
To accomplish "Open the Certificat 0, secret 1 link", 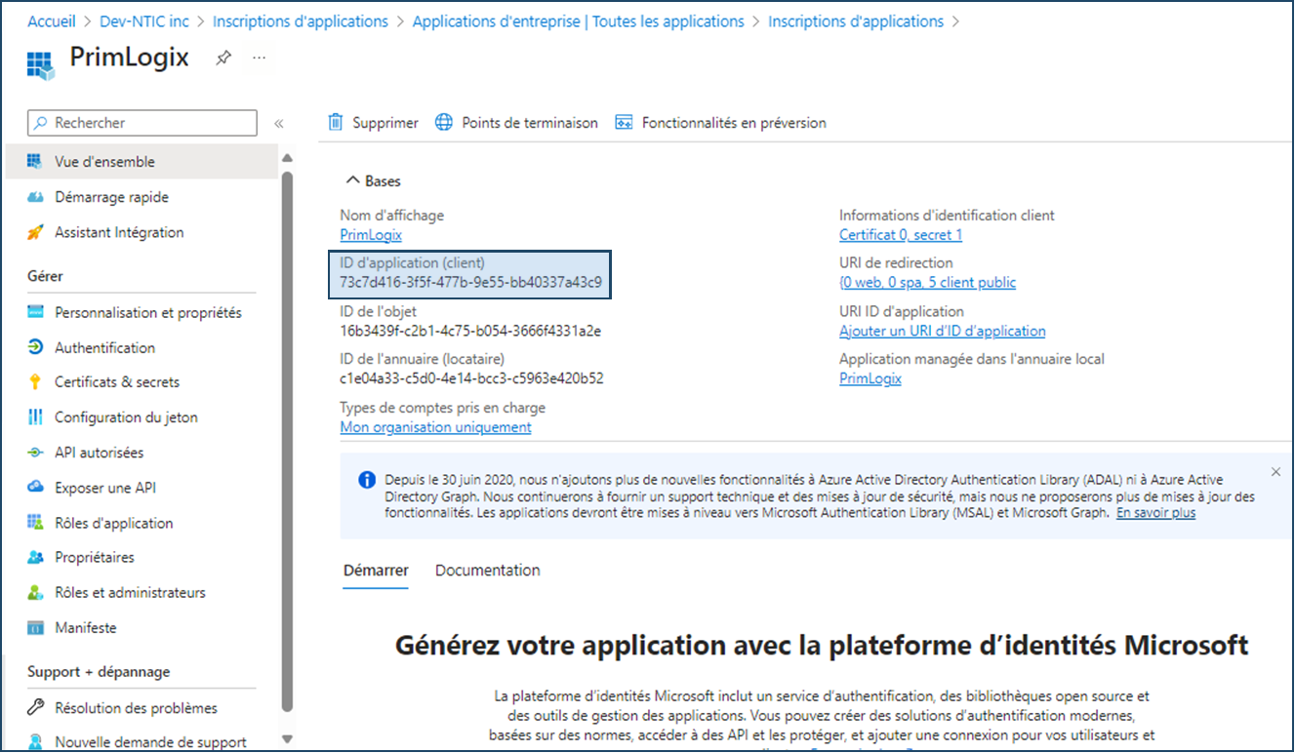I will pyautogui.click(x=900, y=235).
